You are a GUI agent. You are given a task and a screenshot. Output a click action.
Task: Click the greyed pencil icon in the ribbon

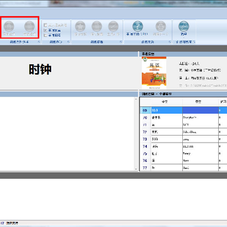coord(113,26)
